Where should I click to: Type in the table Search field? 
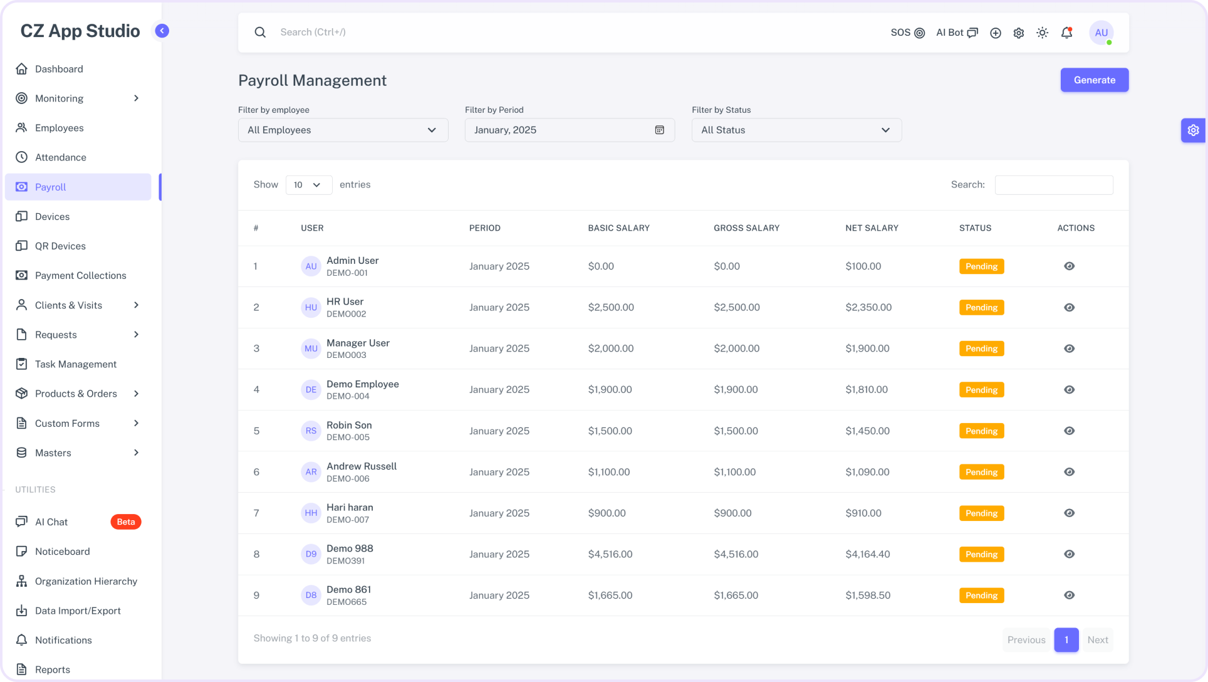pyautogui.click(x=1054, y=184)
